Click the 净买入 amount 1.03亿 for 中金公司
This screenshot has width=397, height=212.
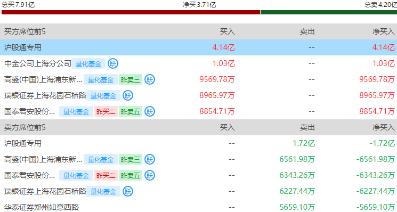pos(383,63)
